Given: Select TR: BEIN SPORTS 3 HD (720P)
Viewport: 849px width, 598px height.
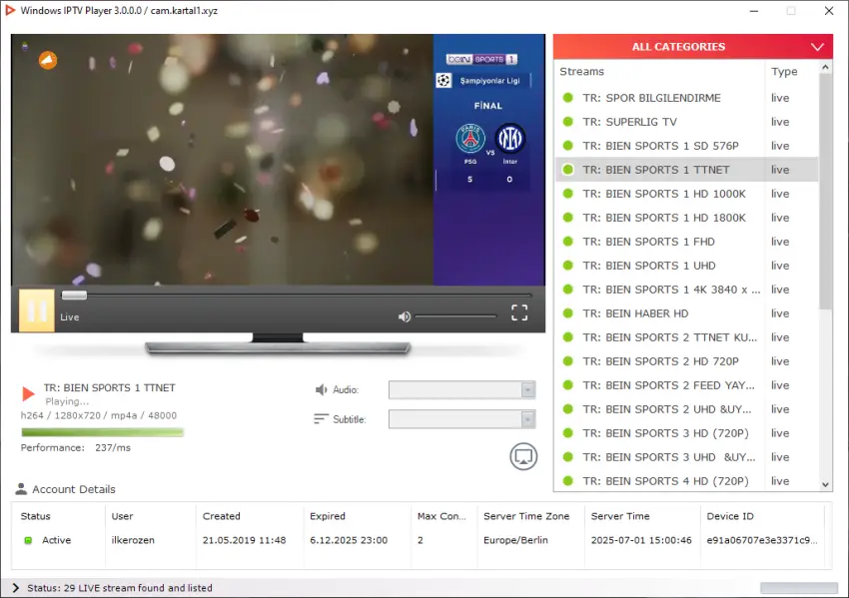Looking at the screenshot, I should tap(686, 433).
